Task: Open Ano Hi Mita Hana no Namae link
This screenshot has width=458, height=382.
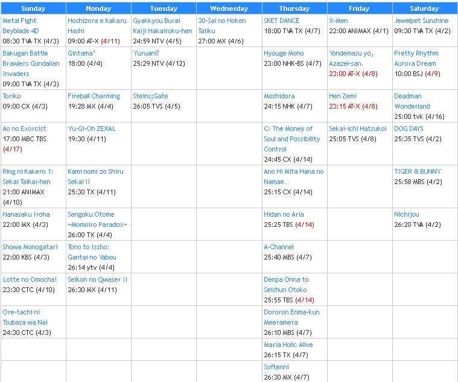Action: click(x=293, y=177)
